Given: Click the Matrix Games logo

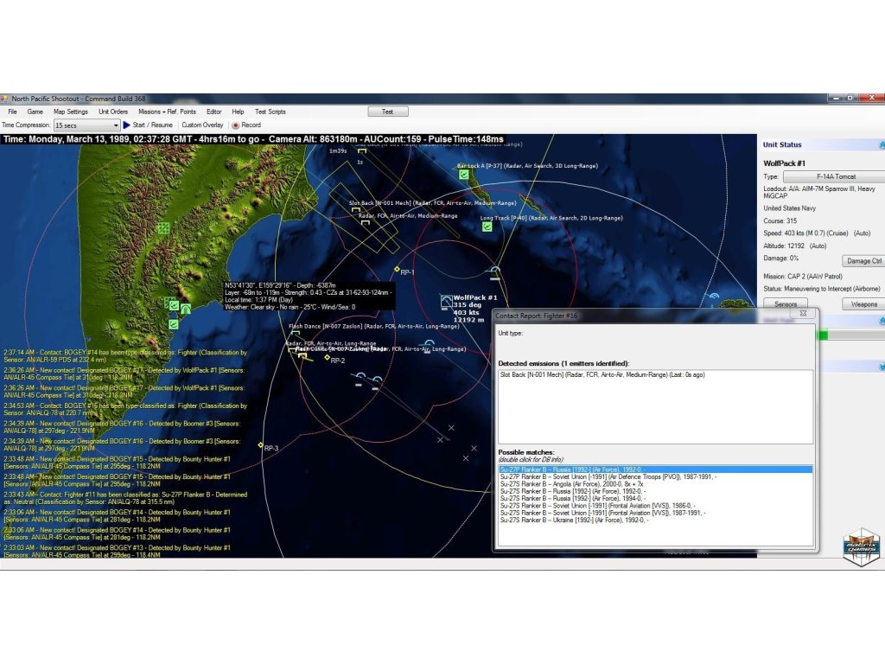Looking at the screenshot, I should pos(862,546).
